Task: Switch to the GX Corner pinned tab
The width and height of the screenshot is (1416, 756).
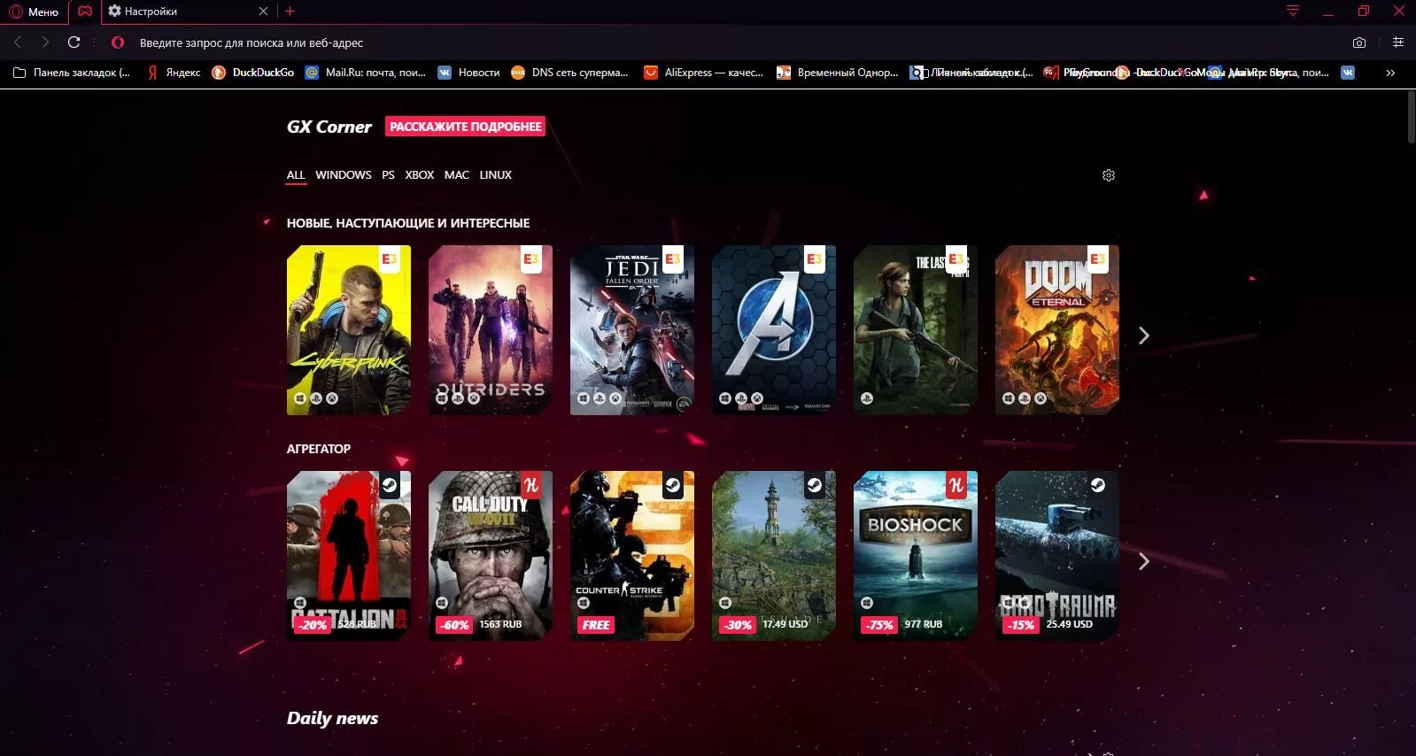Action: 85,12
